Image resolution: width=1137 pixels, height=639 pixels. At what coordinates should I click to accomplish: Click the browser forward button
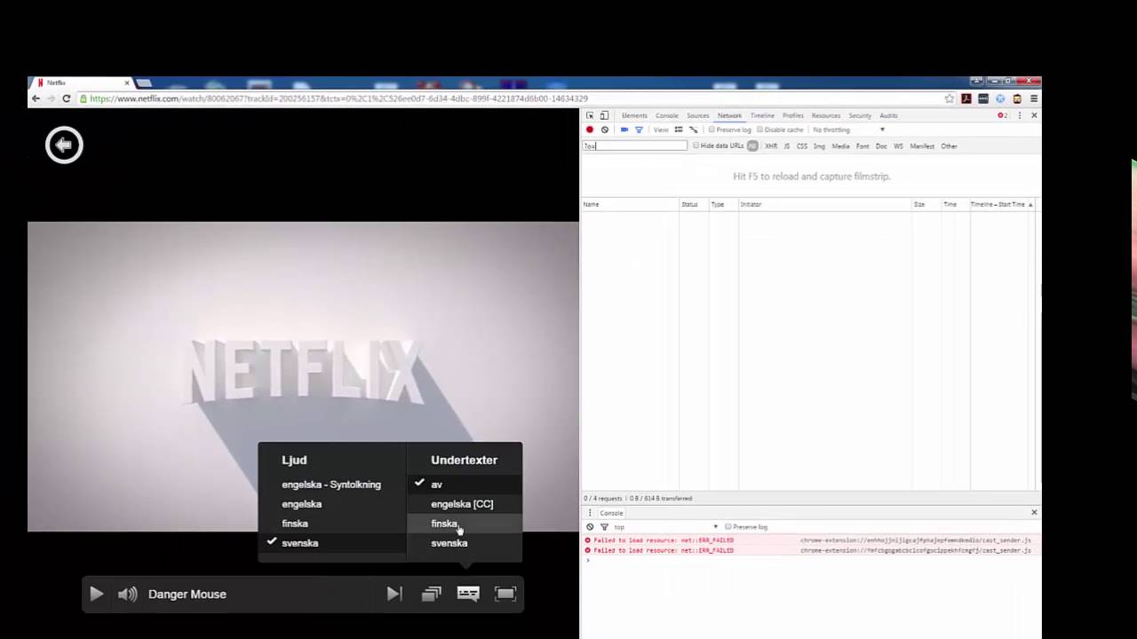tap(51, 99)
